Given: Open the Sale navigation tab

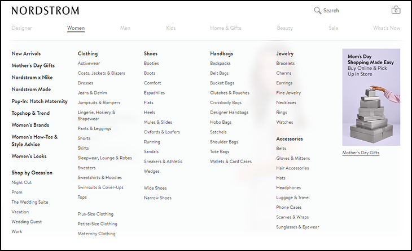Looking at the screenshot, I should pos(333,28).
